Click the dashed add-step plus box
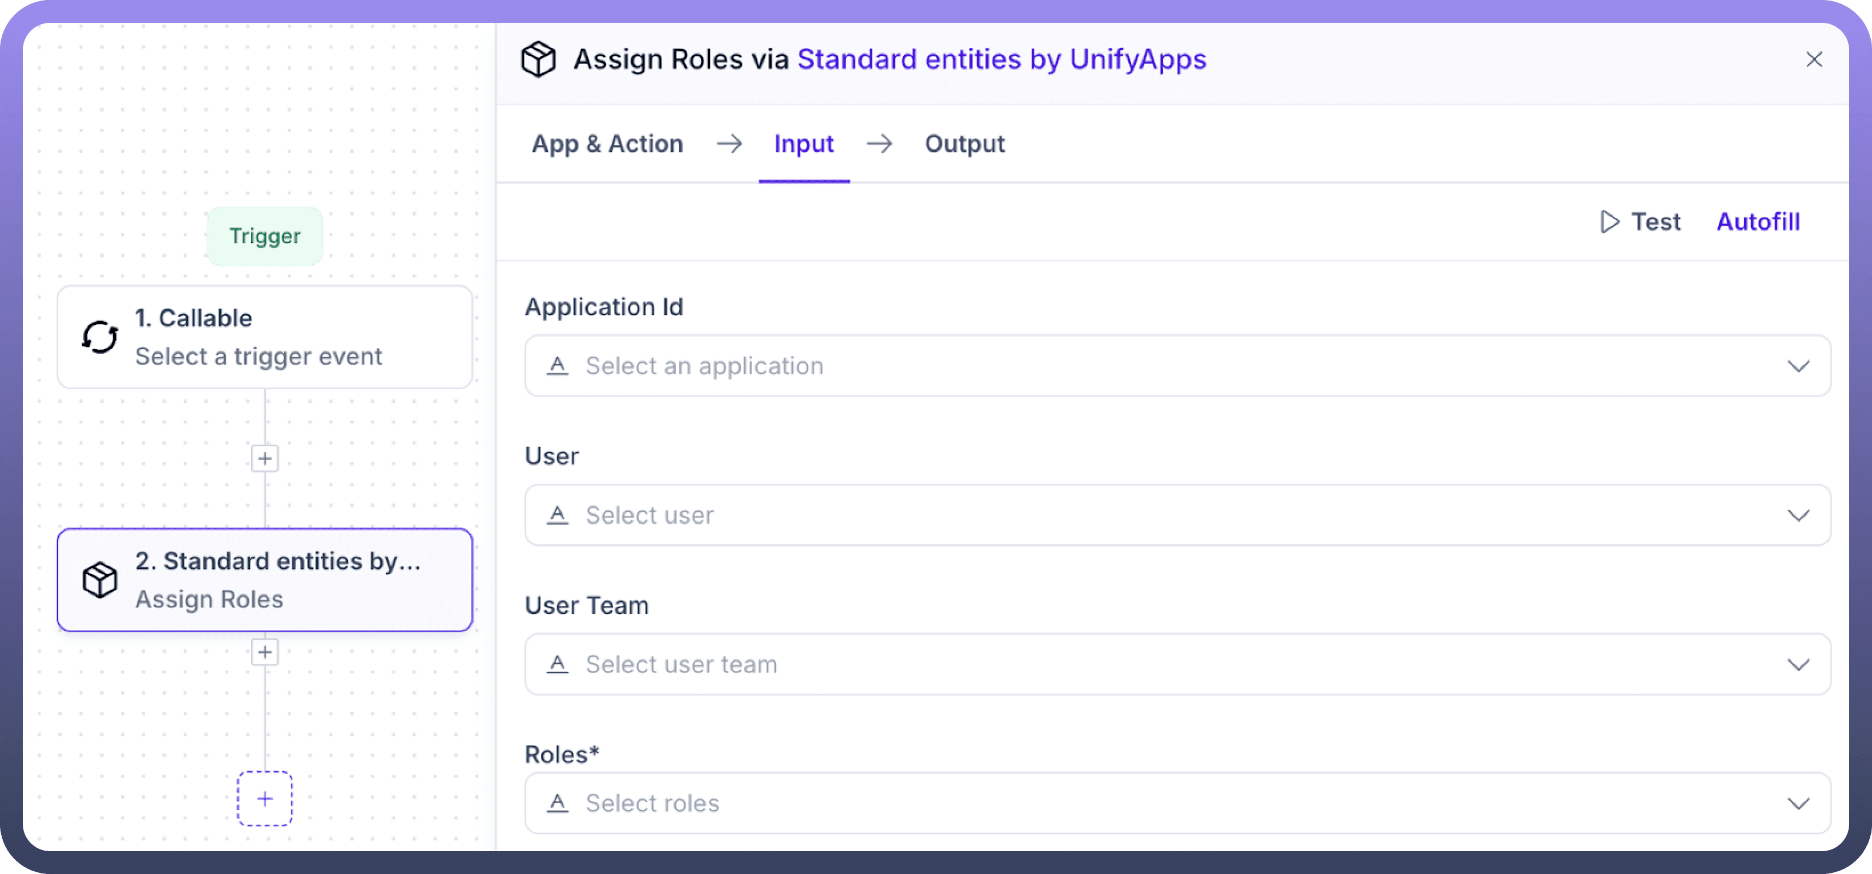Image resolution: width=1872 pixels, height=874 pixels. pos(264,799)
